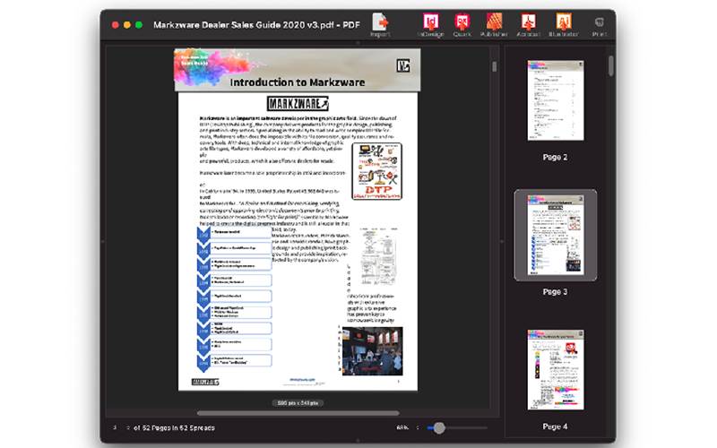Export document to Quark
717x448 pixels.
[x=462, y=22]
